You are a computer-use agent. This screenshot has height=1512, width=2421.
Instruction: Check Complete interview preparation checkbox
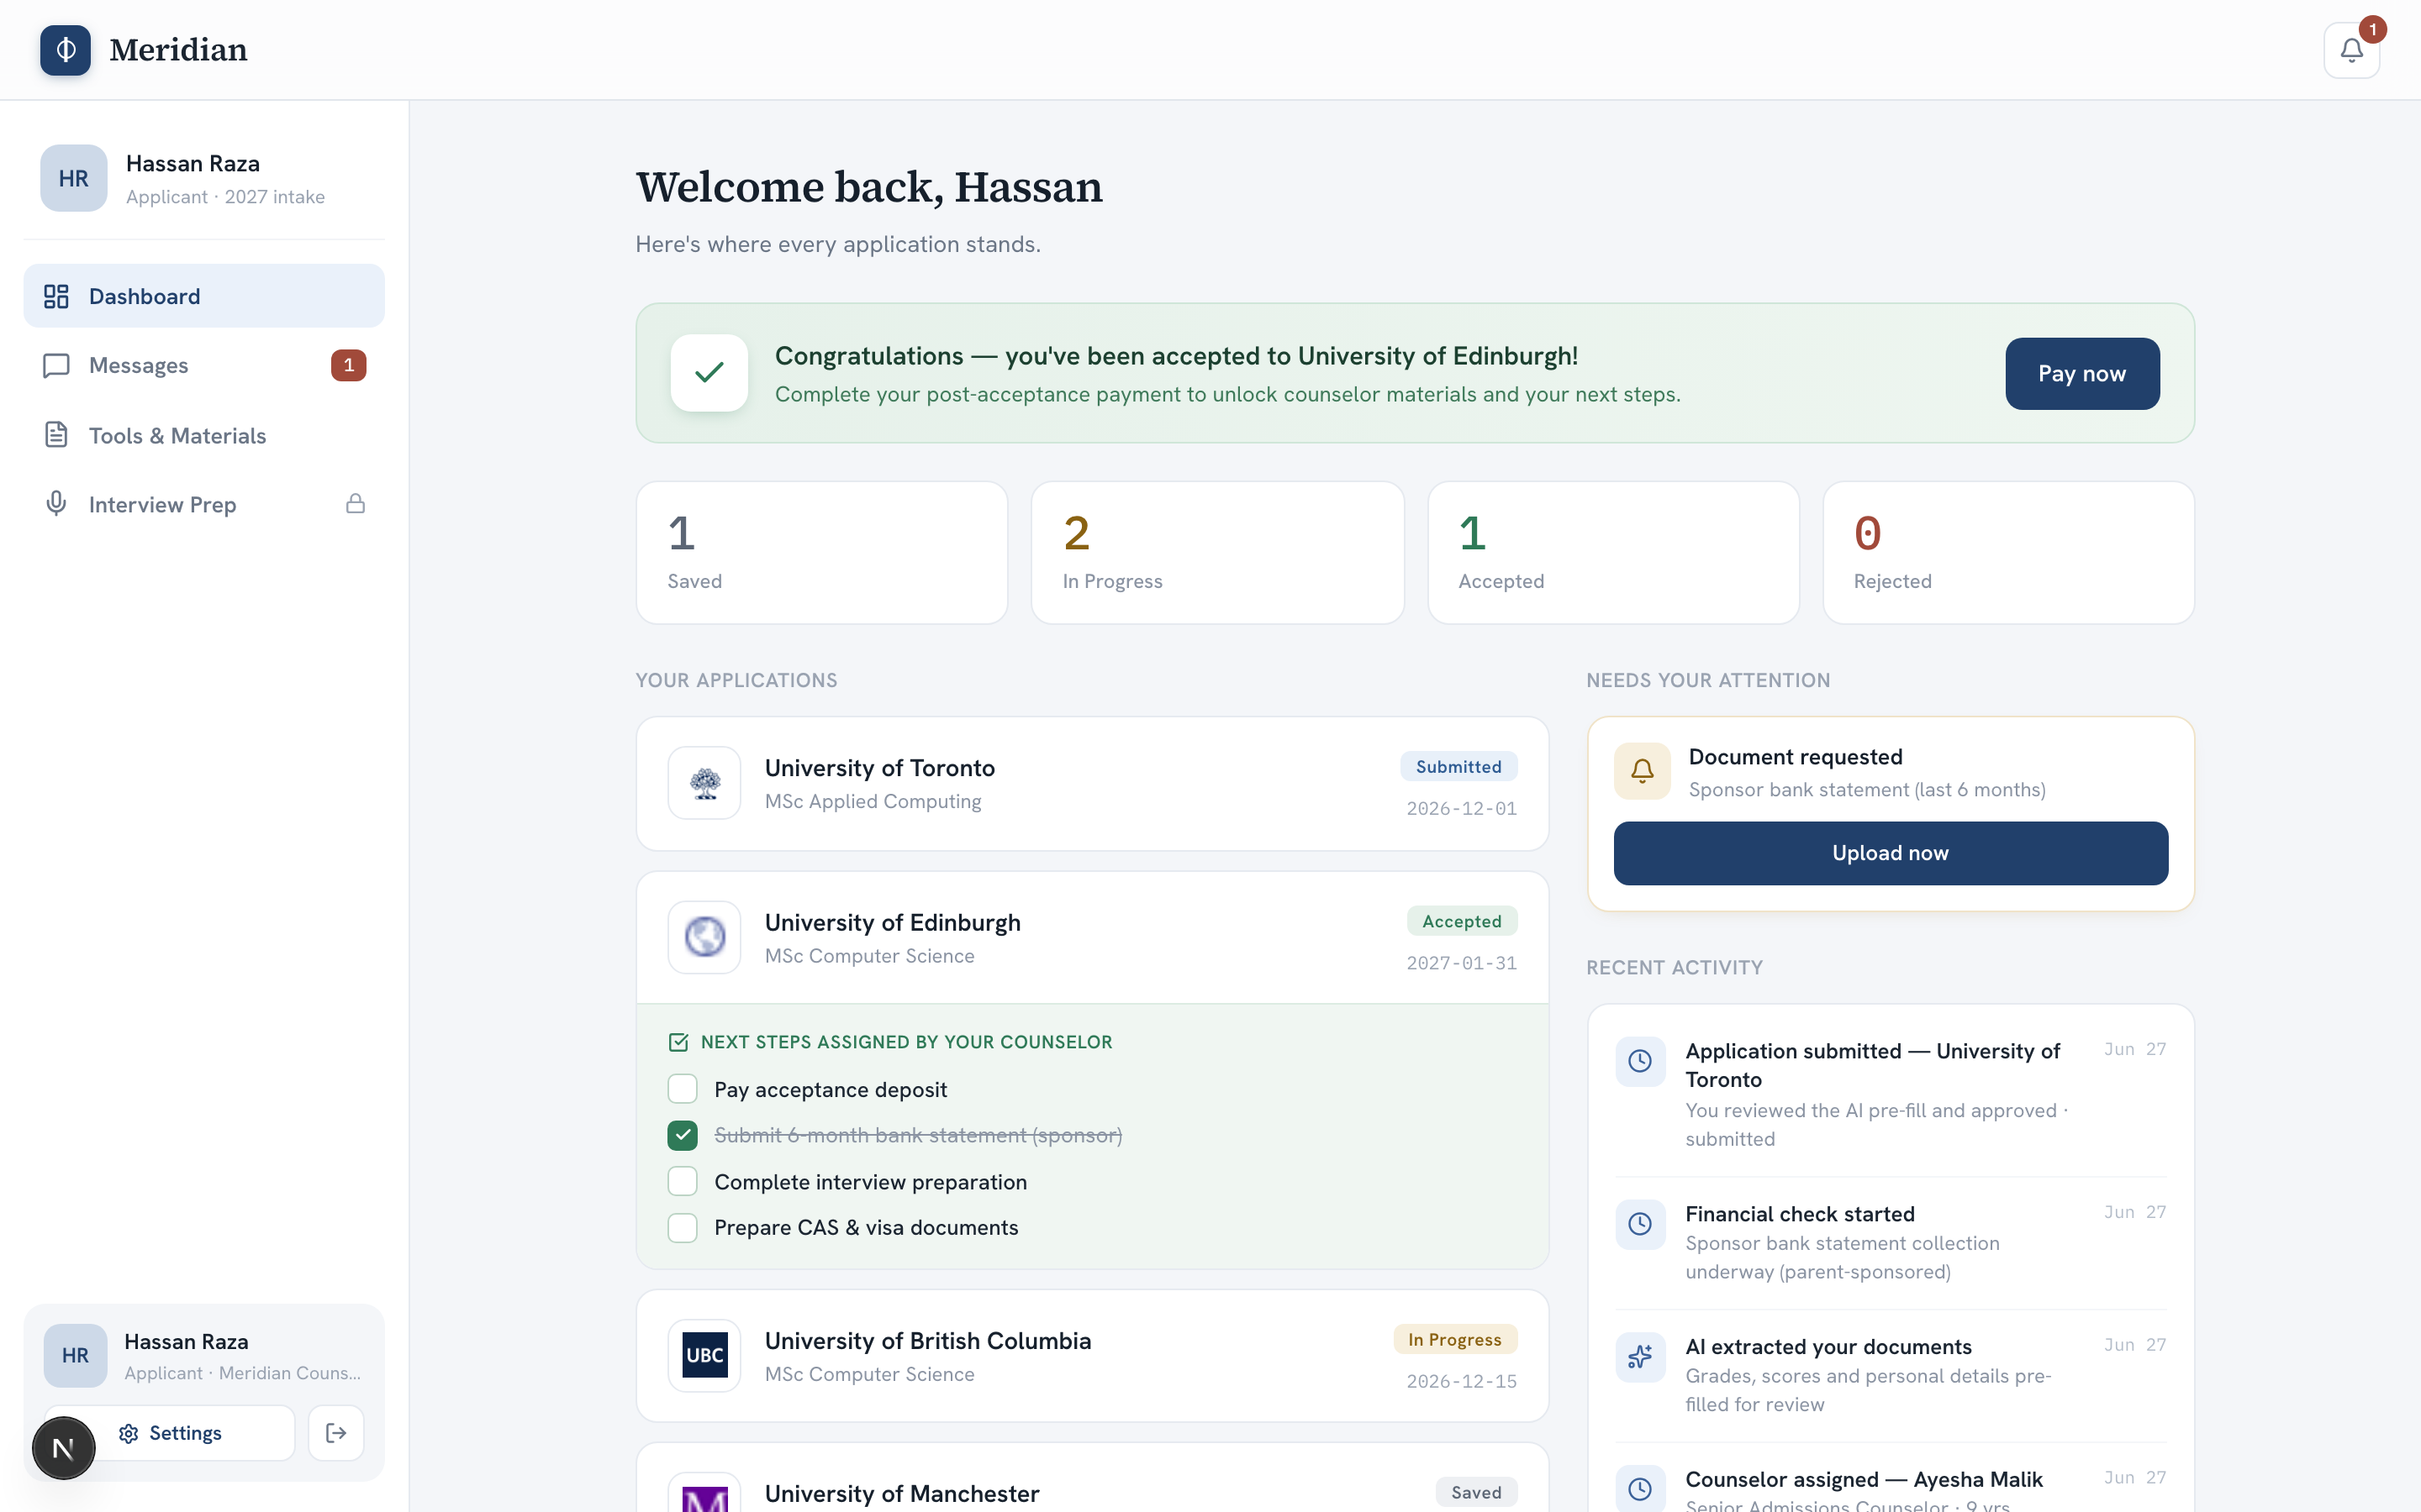coord(683,1181)
